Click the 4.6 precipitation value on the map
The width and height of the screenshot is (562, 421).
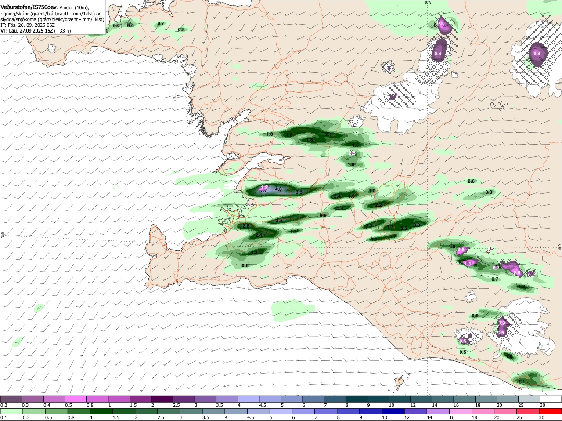[x=278, y=189]
